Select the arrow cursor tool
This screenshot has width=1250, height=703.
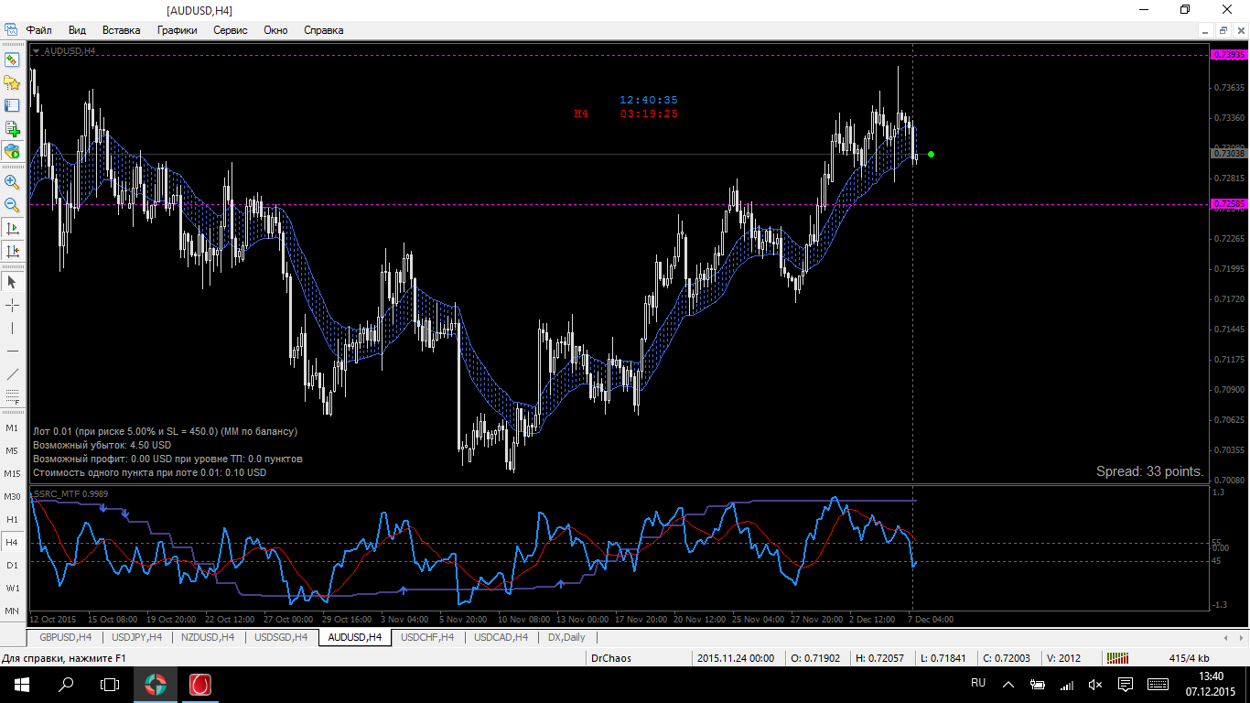coord(12,282)
